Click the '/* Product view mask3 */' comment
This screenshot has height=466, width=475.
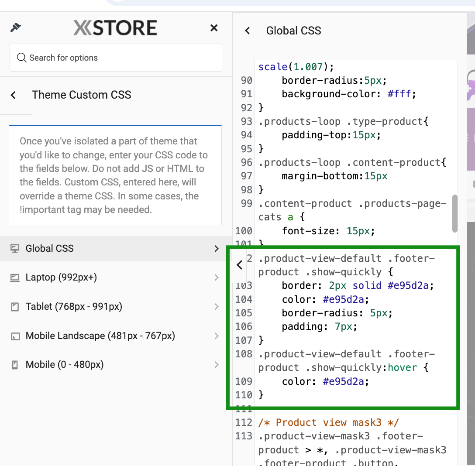[329, 422]
